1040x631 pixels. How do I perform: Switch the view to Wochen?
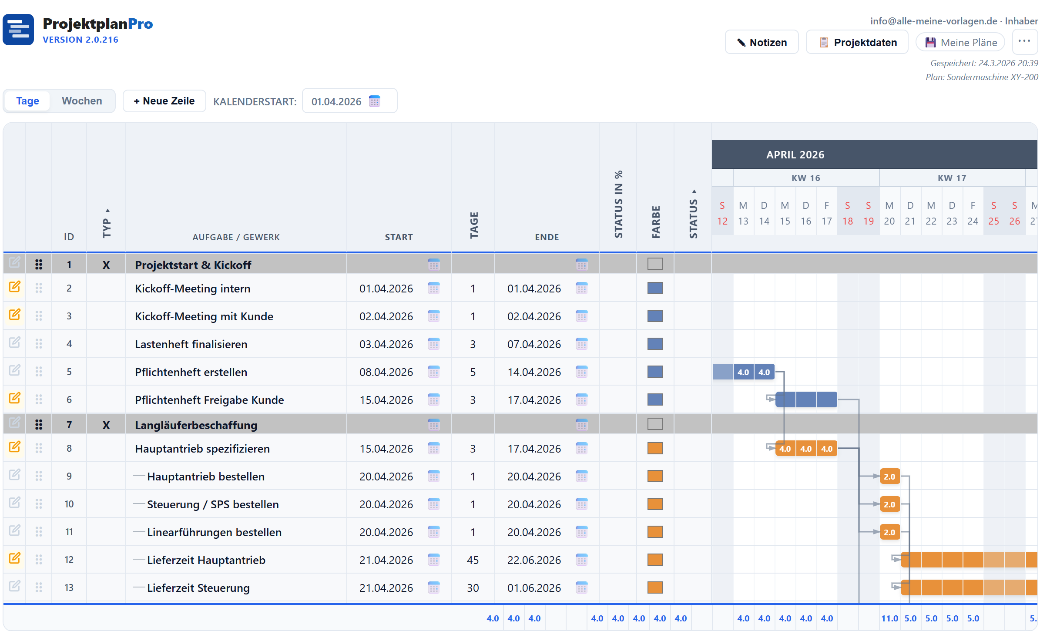[x=82, y=101]
